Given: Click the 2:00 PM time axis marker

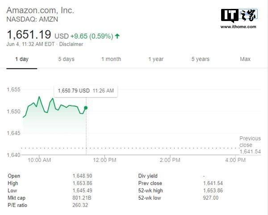Looking at the screenshot, I should 170,160.
